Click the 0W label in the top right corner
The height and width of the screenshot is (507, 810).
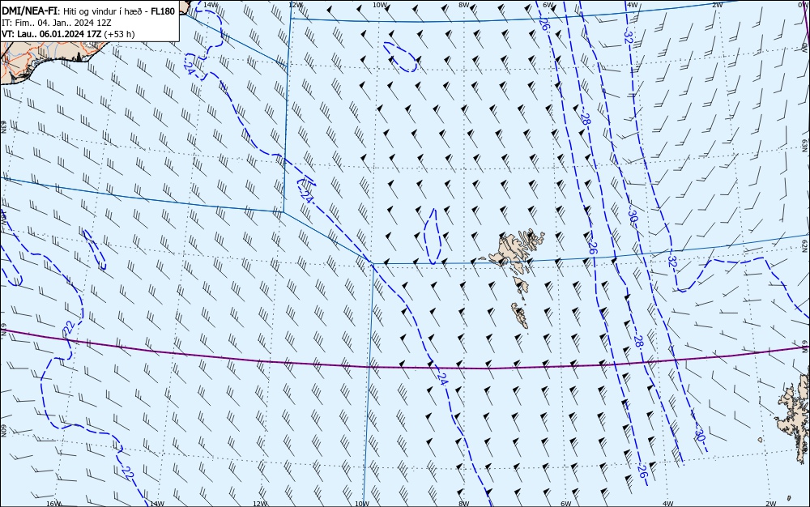803,5
